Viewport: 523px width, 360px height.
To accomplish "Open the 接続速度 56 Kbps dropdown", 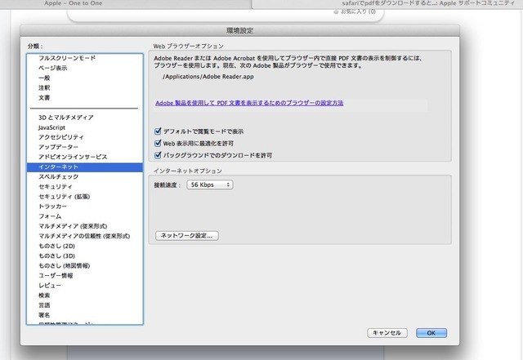I will 210,184.
